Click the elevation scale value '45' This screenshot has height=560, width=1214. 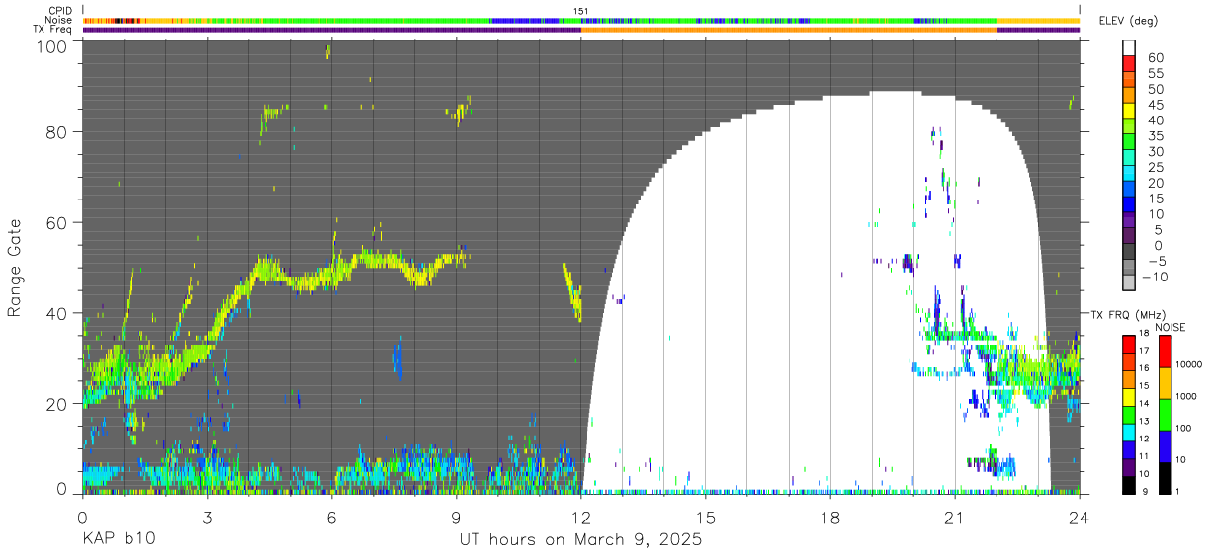pos(1156,105)
